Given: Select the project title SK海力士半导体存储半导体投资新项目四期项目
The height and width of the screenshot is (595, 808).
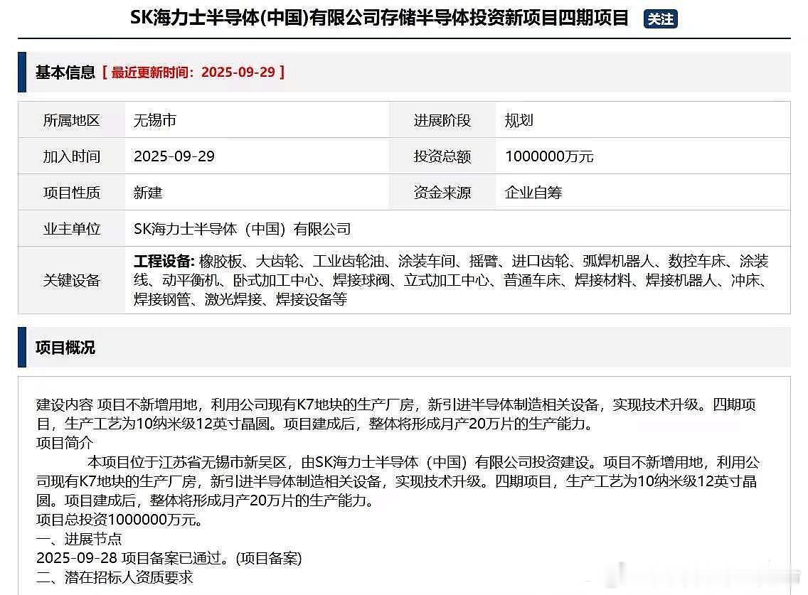Looking at the screenshot, I should (379, 18).
